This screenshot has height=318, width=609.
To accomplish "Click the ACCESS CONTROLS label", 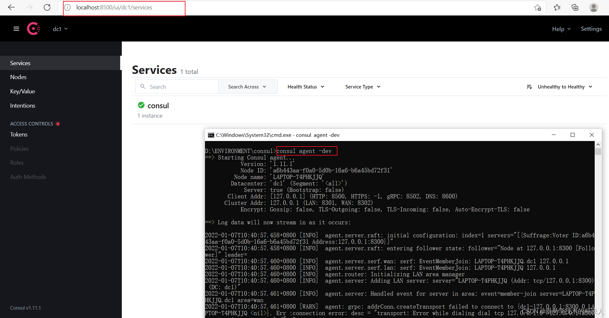I will pyautogui.click(x=32, y=124).
